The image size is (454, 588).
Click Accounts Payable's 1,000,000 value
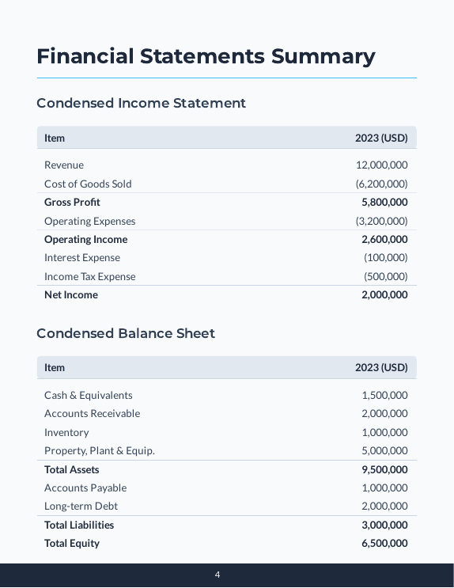click(384, 487)
